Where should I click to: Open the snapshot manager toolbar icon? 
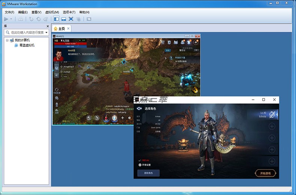coord(46,19)
